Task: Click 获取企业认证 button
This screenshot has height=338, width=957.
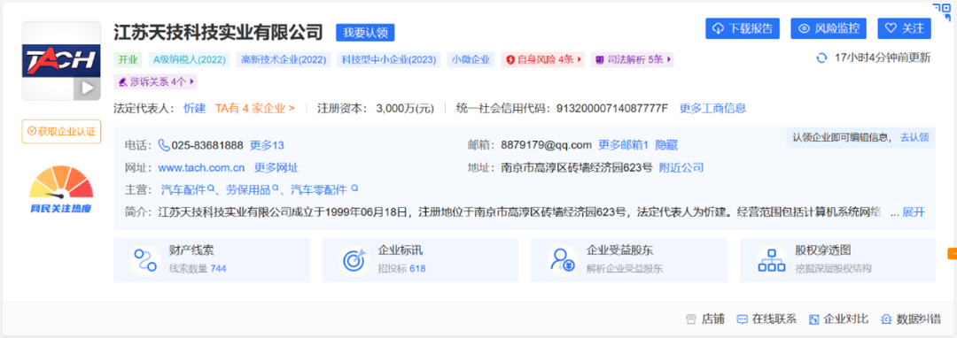Action: pyautogui.click(x=61, y=132)
